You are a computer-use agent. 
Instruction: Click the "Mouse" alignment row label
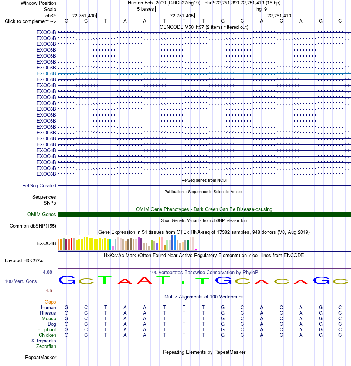49,319
